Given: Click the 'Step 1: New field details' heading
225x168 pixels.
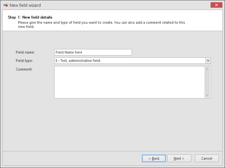Looking at the screenshot, I should (x=30, y=17).
